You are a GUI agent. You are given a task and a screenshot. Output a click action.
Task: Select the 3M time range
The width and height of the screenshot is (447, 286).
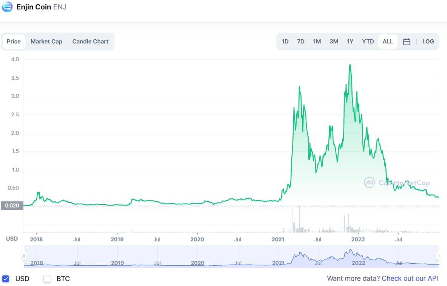[x=334, y=42]
